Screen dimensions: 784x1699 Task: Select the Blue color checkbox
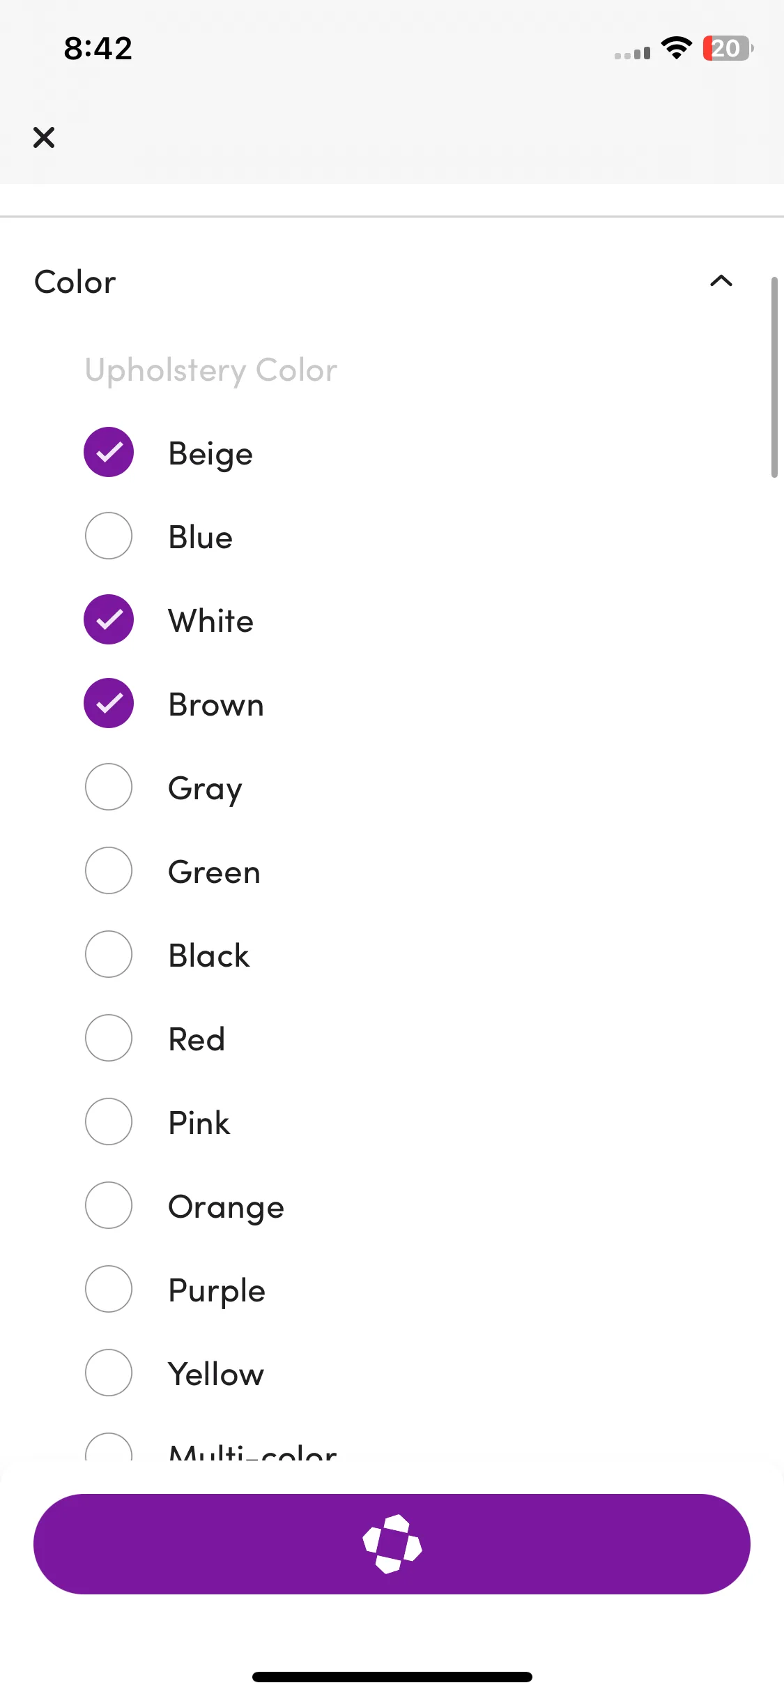pos(109,536)
